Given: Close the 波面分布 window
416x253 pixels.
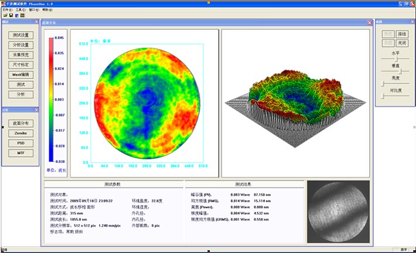Looking at the screenshot, I should point(369,23).
